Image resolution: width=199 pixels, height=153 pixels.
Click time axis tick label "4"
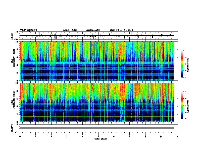[83, 136]
